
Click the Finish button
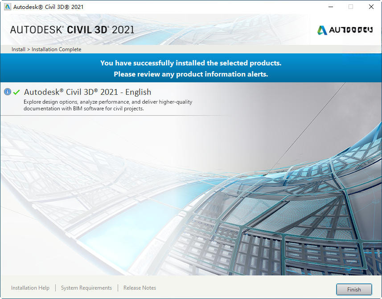coord(354,290)
